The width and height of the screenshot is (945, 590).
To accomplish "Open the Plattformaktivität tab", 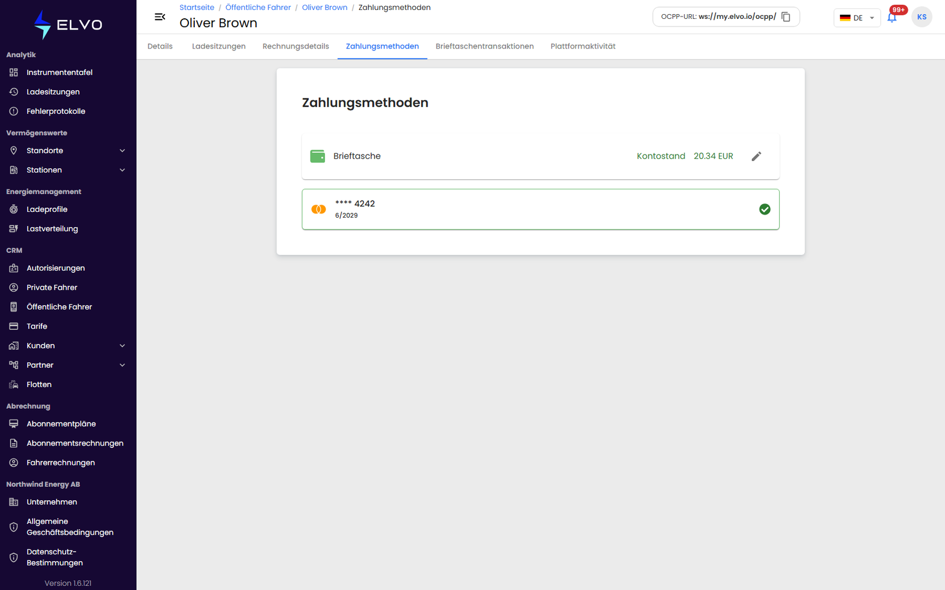I will pyautogui.click(x=583, y=47).
